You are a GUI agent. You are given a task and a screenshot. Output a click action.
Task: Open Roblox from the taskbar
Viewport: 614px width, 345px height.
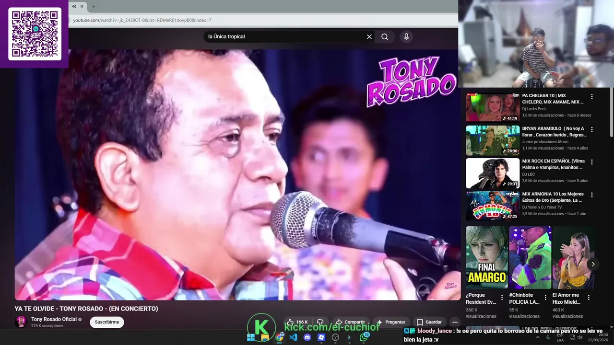321,337
